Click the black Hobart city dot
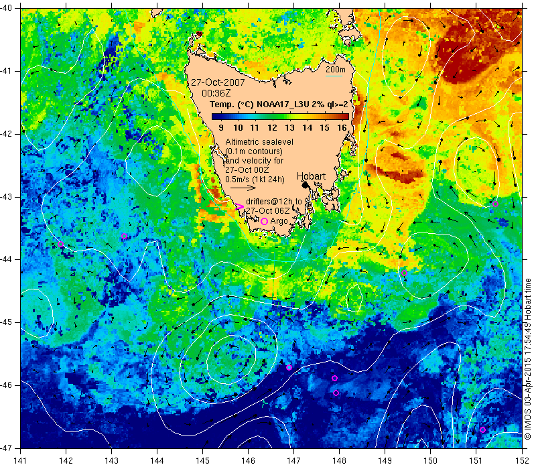536x469 pixels. coord(306,186)
